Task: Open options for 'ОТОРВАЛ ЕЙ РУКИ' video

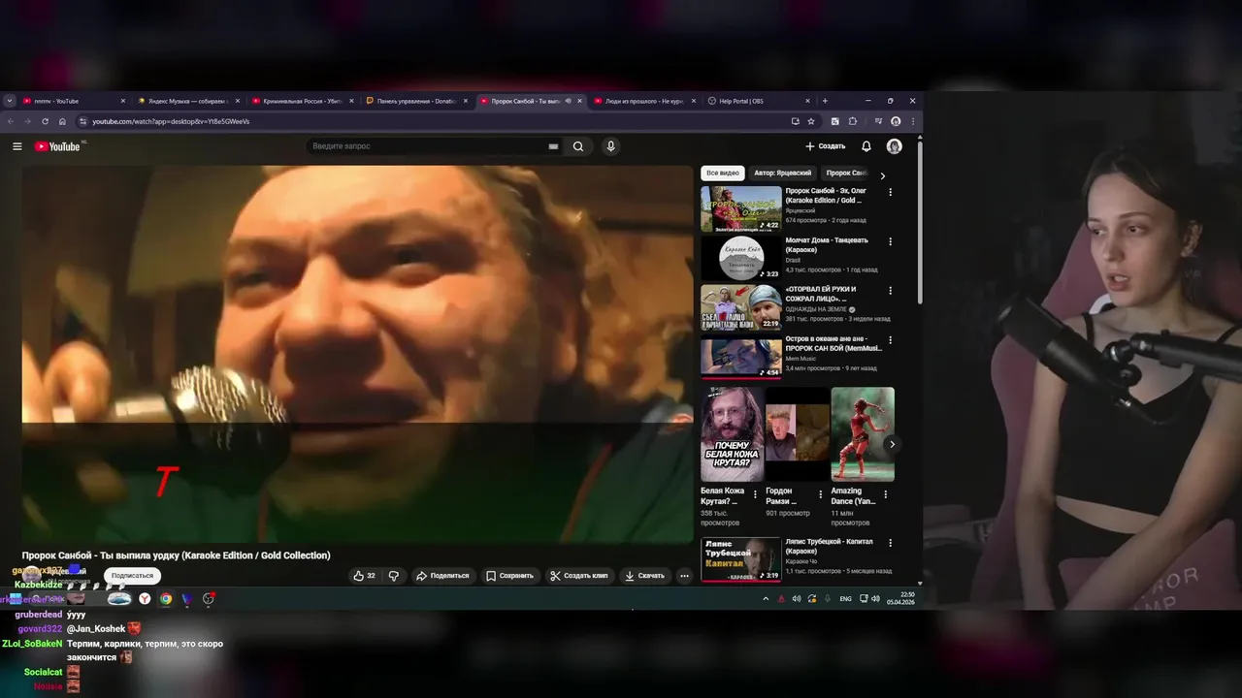Action: pos(891,291)
